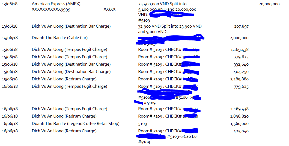Click the standalone 5109 reference beside Legend Coffee
Image resolution: width=289 pixels, height=146 pixels.
coord(143,124)
